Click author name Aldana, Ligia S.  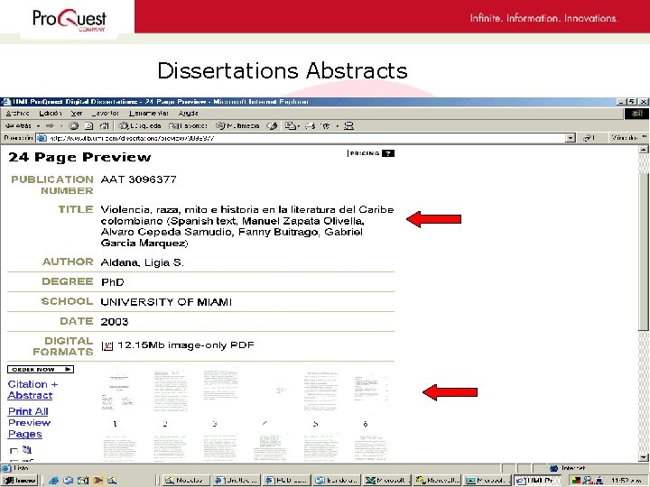[x=143, y=262]
